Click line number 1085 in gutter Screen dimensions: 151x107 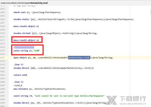click(2, 85)
